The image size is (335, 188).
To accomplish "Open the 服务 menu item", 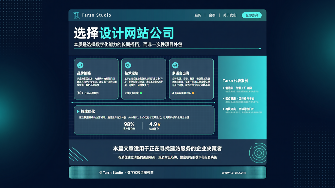I will tap(198, 15).
